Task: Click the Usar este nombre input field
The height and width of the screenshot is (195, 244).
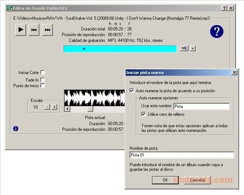Action: tap(202, 107)
